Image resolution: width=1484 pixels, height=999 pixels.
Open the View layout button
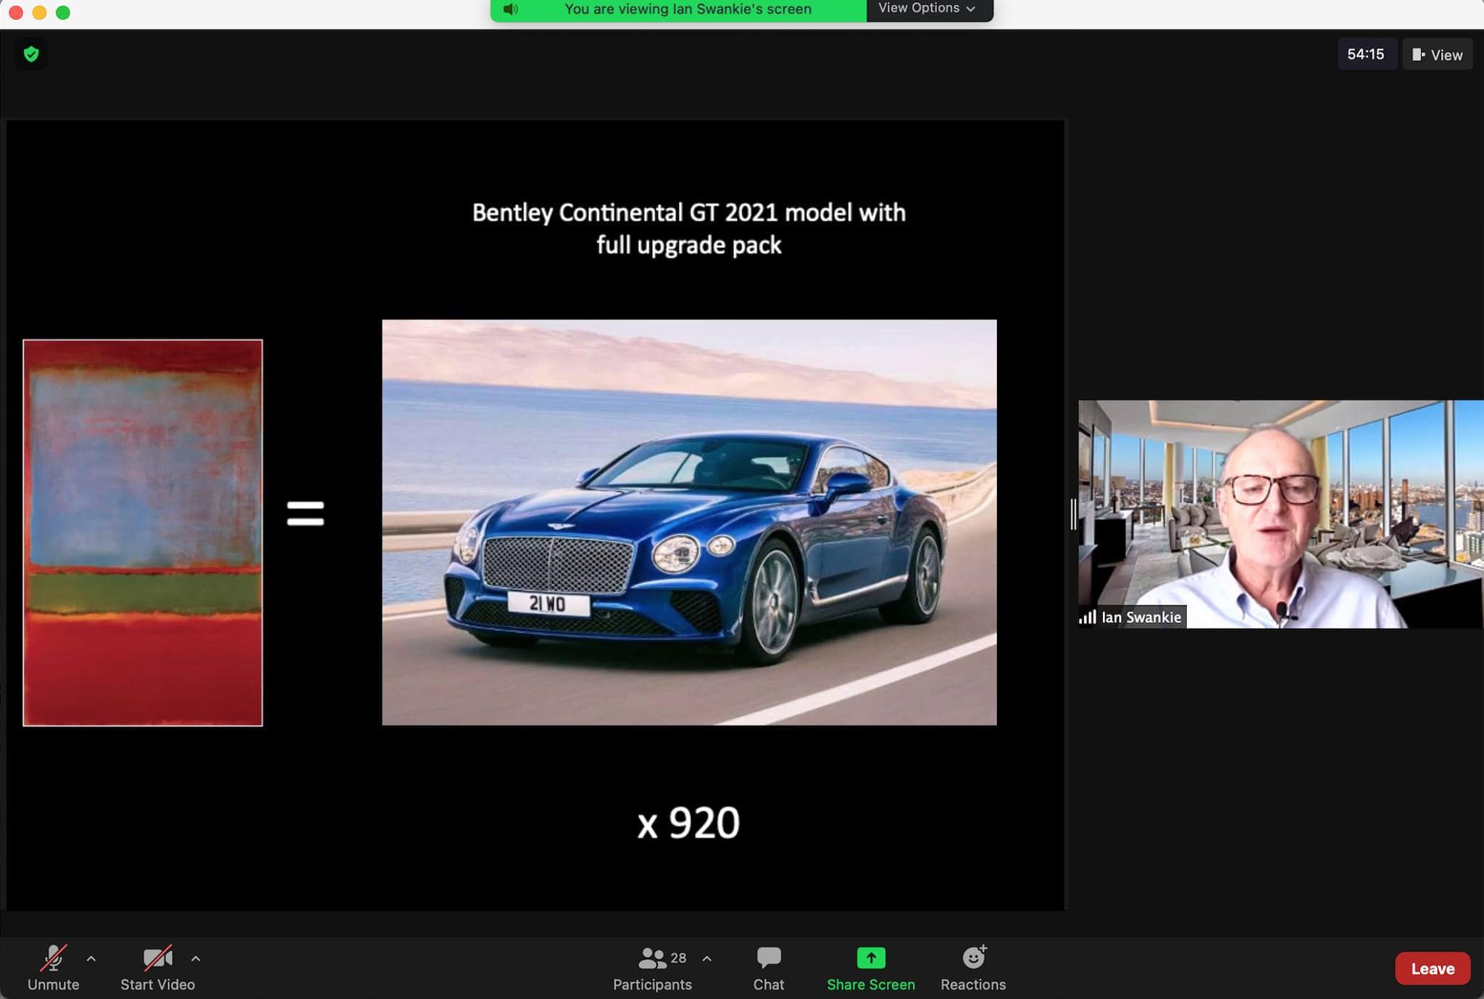pyautogui.click(x=1438, y=54)
